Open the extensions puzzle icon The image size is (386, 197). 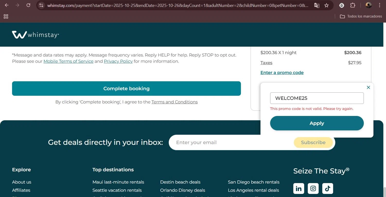coord(353,5)
